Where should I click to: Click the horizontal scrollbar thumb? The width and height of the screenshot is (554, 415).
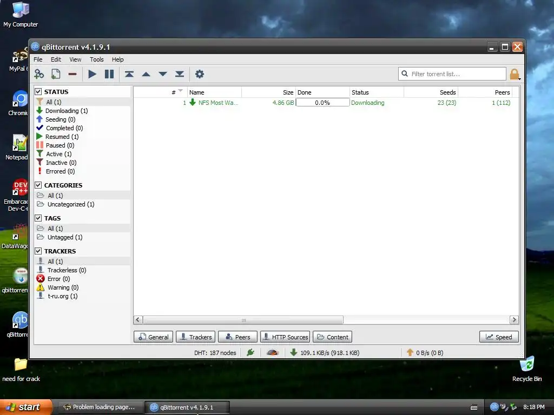[243, 320]
